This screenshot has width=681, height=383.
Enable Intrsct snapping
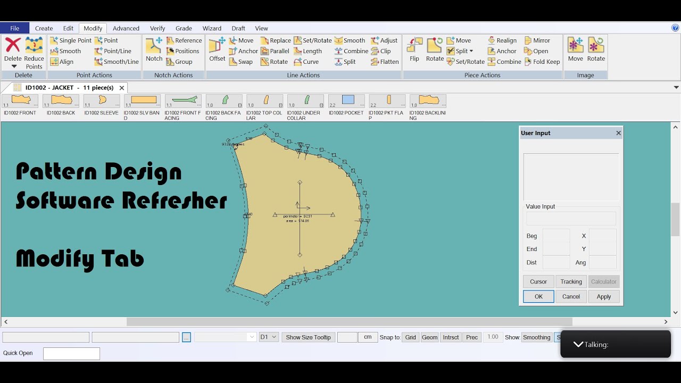pyautogui.click(x=451, y=337)
